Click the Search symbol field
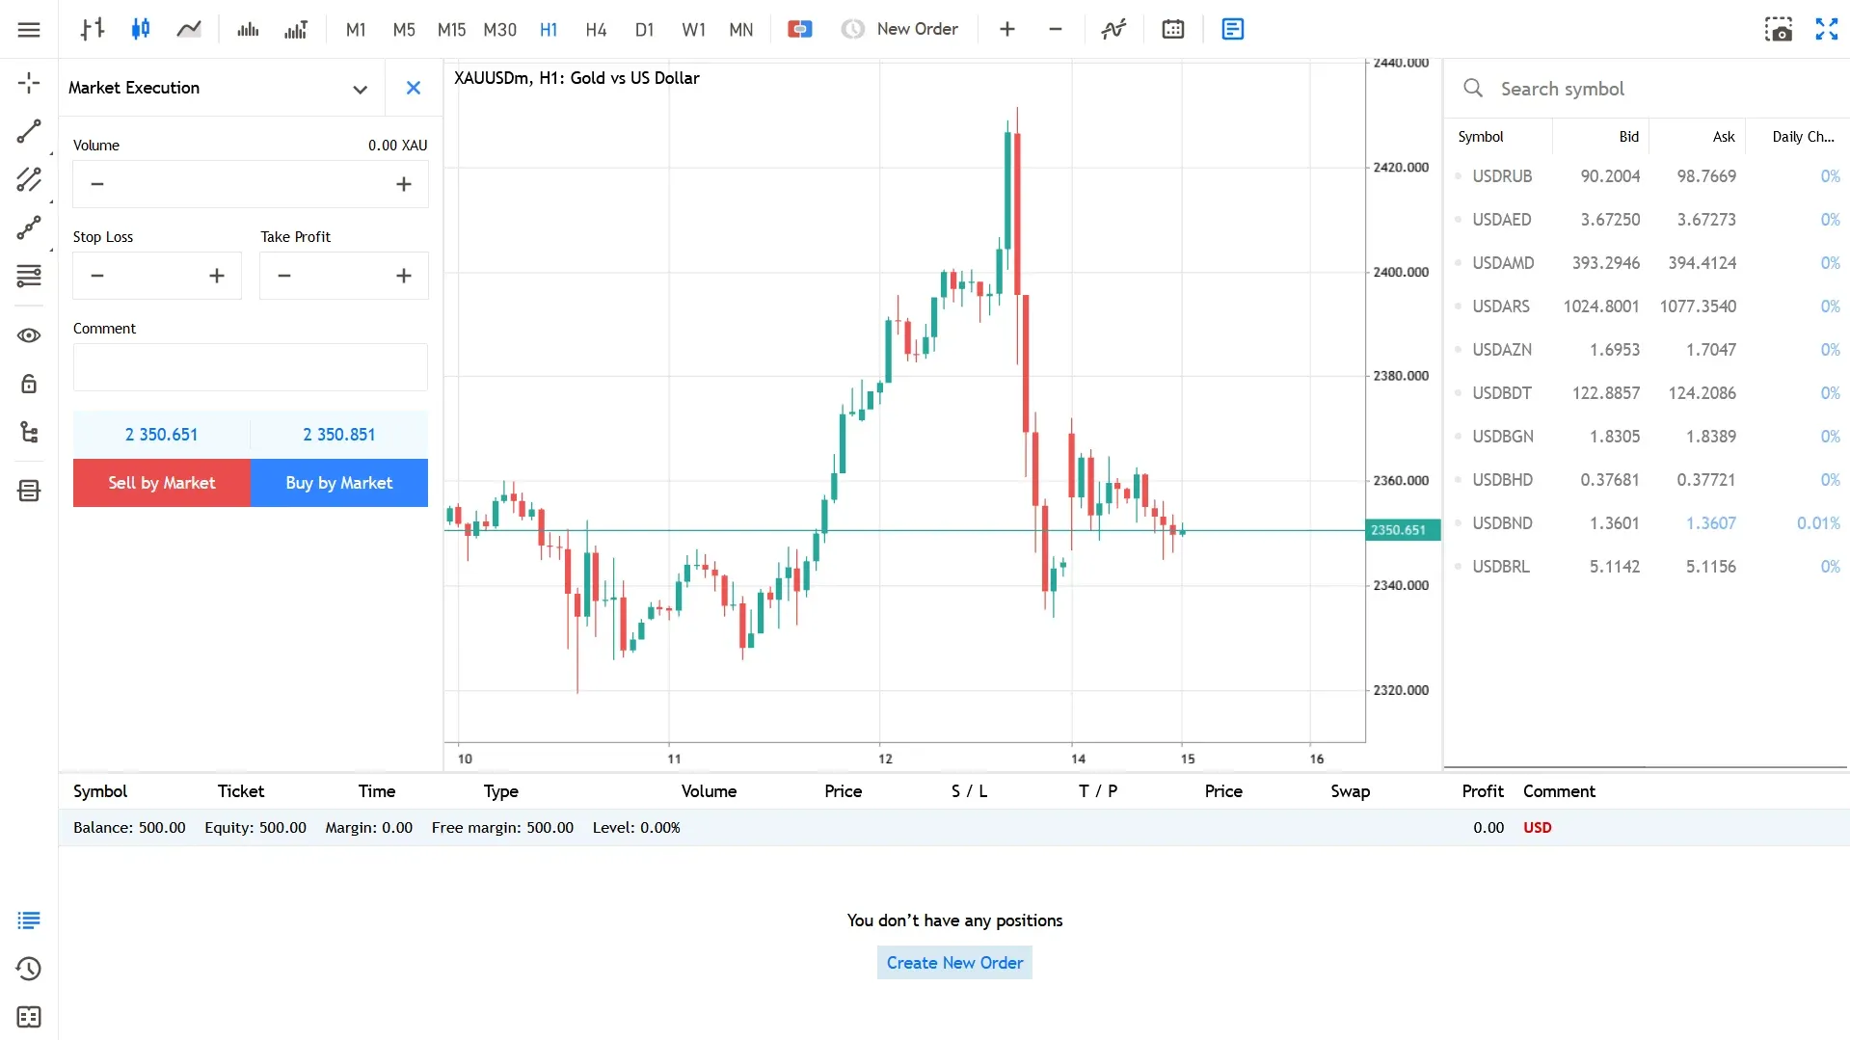 [x=1639, y=89]
